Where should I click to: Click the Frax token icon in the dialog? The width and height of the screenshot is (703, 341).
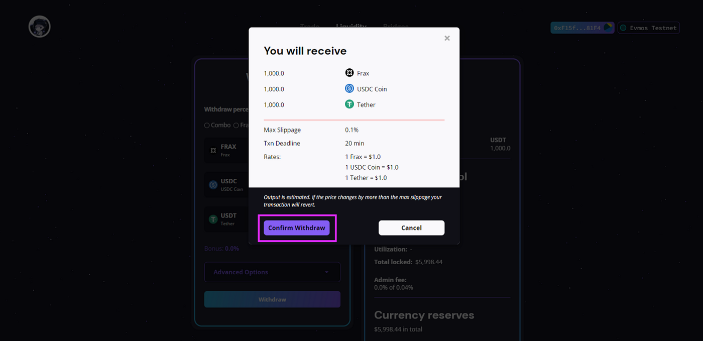click(x=349, y=73)
